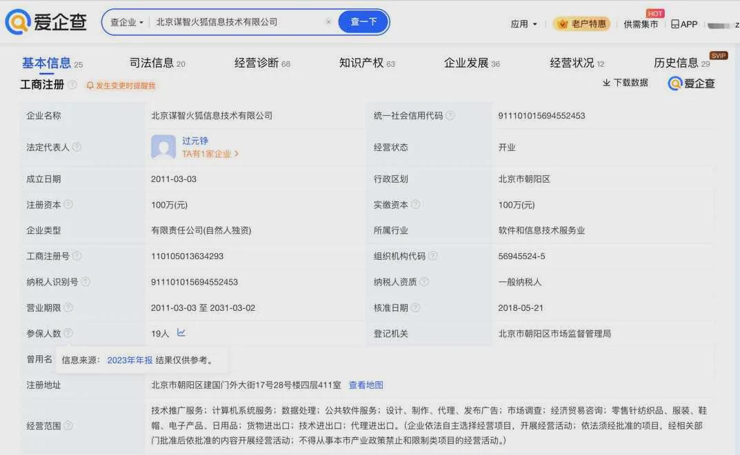The image size is (740, 455).
Task: Clear the search box with X icon
Action: [328, 22]
